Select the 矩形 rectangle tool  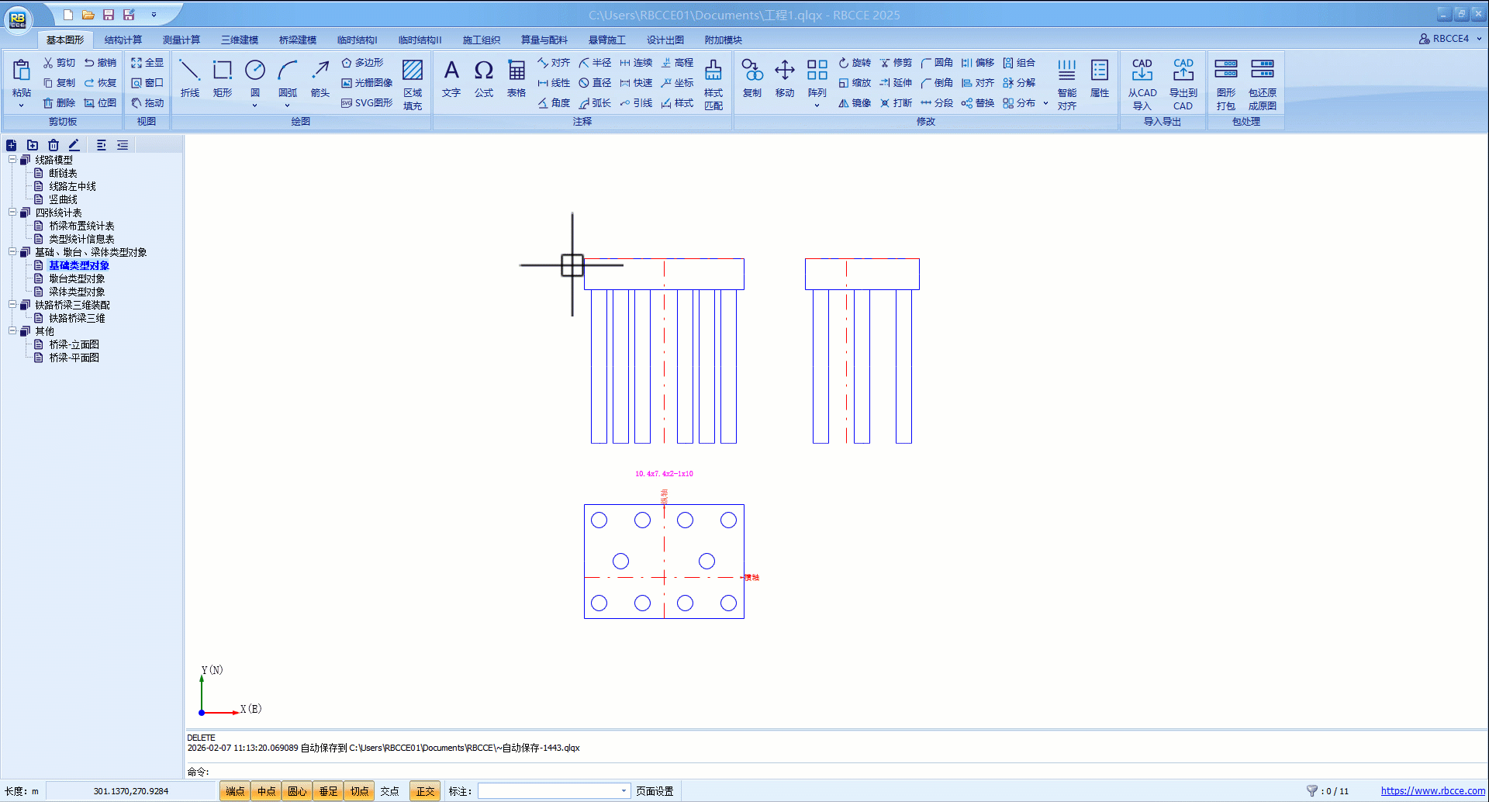[223, 78]
